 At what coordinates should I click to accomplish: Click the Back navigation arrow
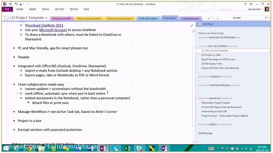(10, 4)
